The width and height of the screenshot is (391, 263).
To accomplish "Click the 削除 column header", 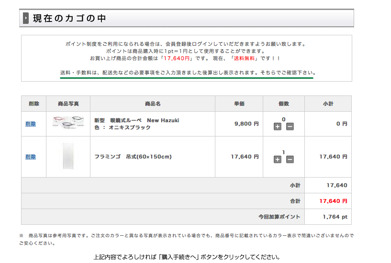I will click(34, 104).
